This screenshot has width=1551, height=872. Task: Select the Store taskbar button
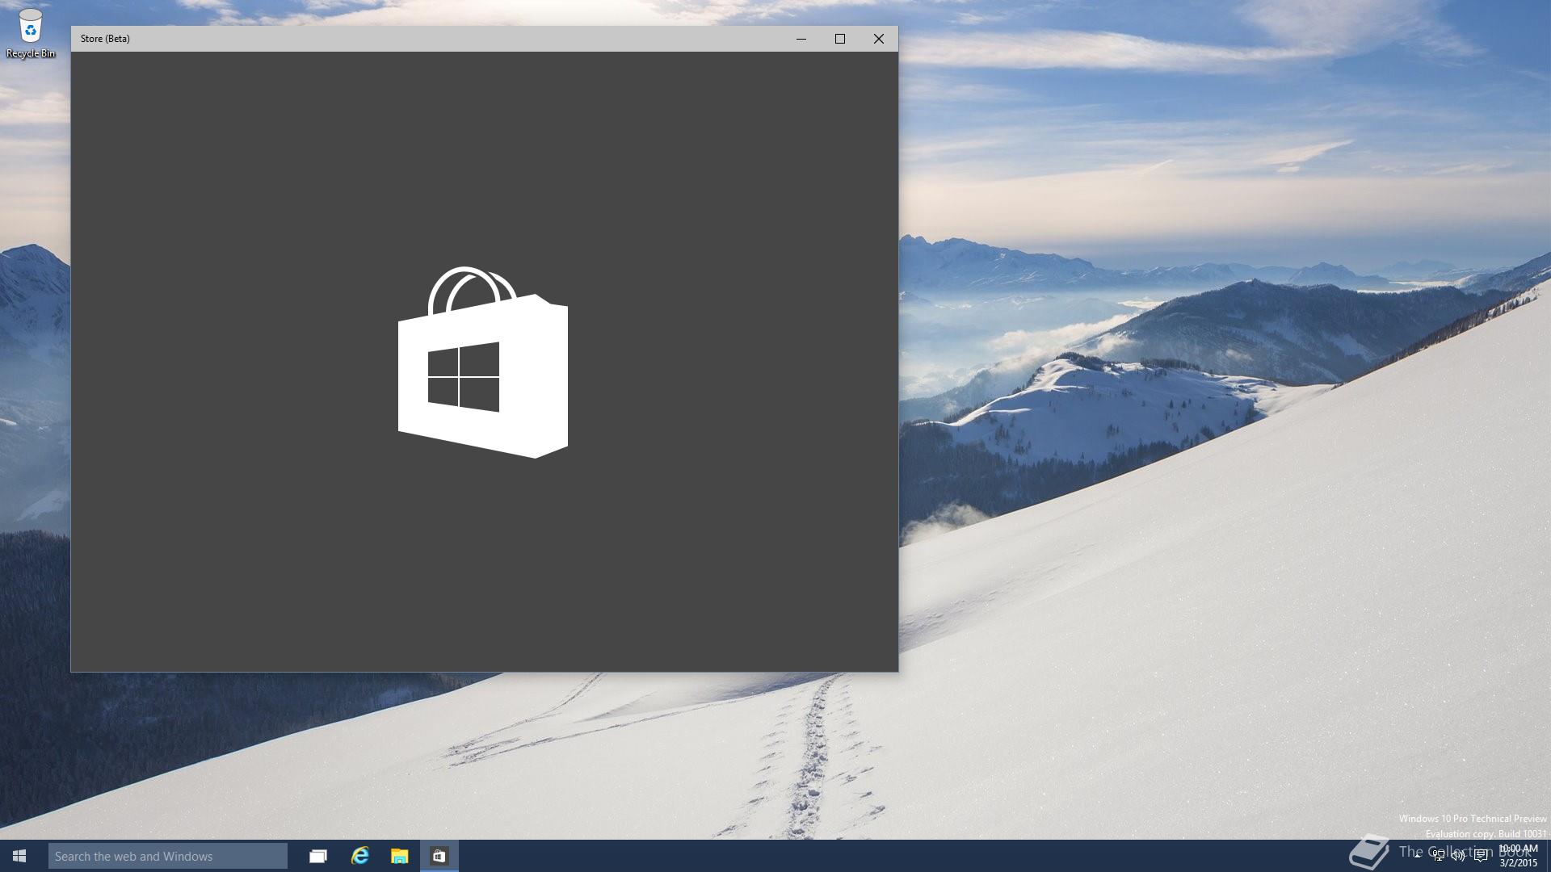[439, 856]
